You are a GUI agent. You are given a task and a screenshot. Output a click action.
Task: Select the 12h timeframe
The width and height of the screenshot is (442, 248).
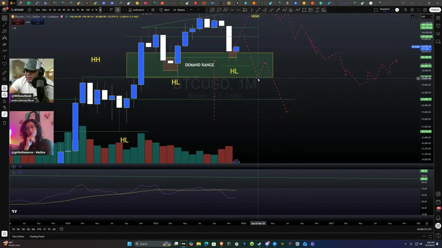[x=88, y=10]
